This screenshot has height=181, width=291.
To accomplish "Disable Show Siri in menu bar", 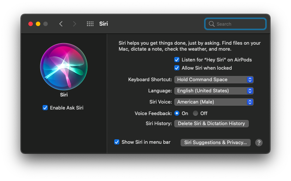I will 117,142.
